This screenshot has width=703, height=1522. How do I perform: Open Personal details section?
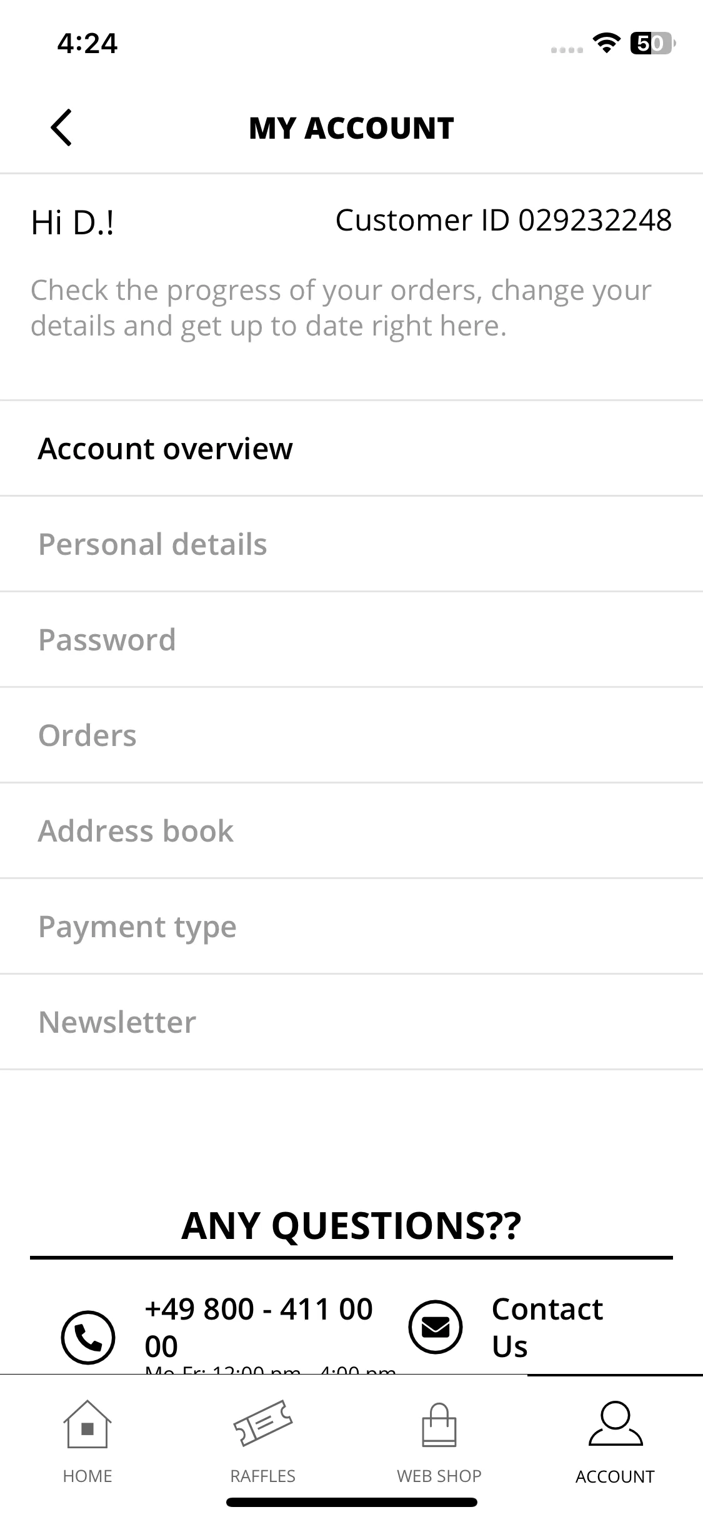(x=351, y=544)
